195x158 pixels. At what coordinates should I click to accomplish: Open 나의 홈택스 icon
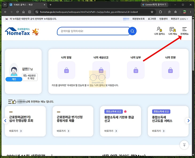159,31
